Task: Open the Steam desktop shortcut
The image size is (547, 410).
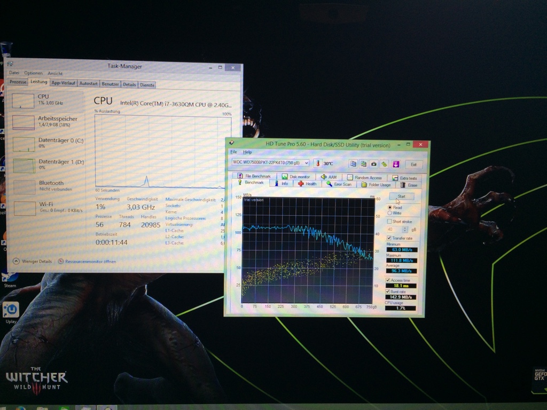Action: click(x=10, y=278)
